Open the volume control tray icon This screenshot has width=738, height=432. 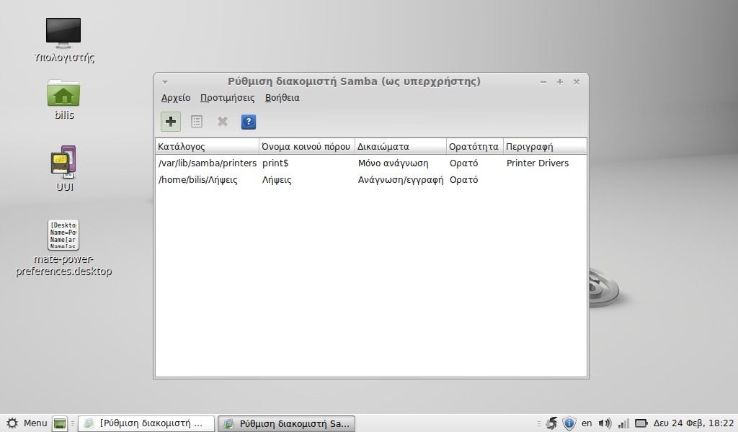pyautogui.click(x=605, y=423)
